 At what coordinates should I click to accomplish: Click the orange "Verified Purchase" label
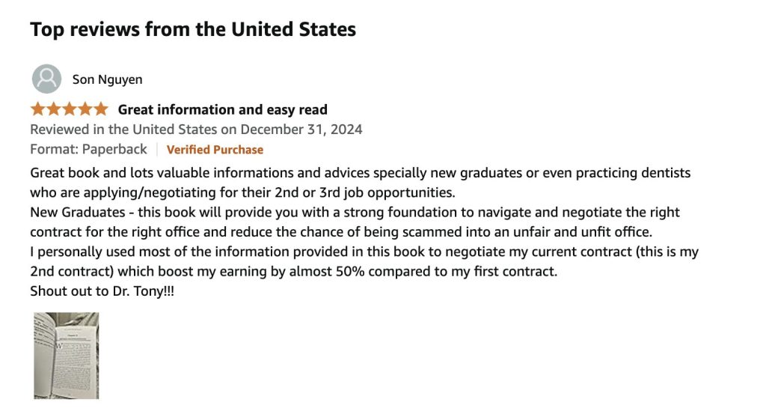[x=215, y=150]
